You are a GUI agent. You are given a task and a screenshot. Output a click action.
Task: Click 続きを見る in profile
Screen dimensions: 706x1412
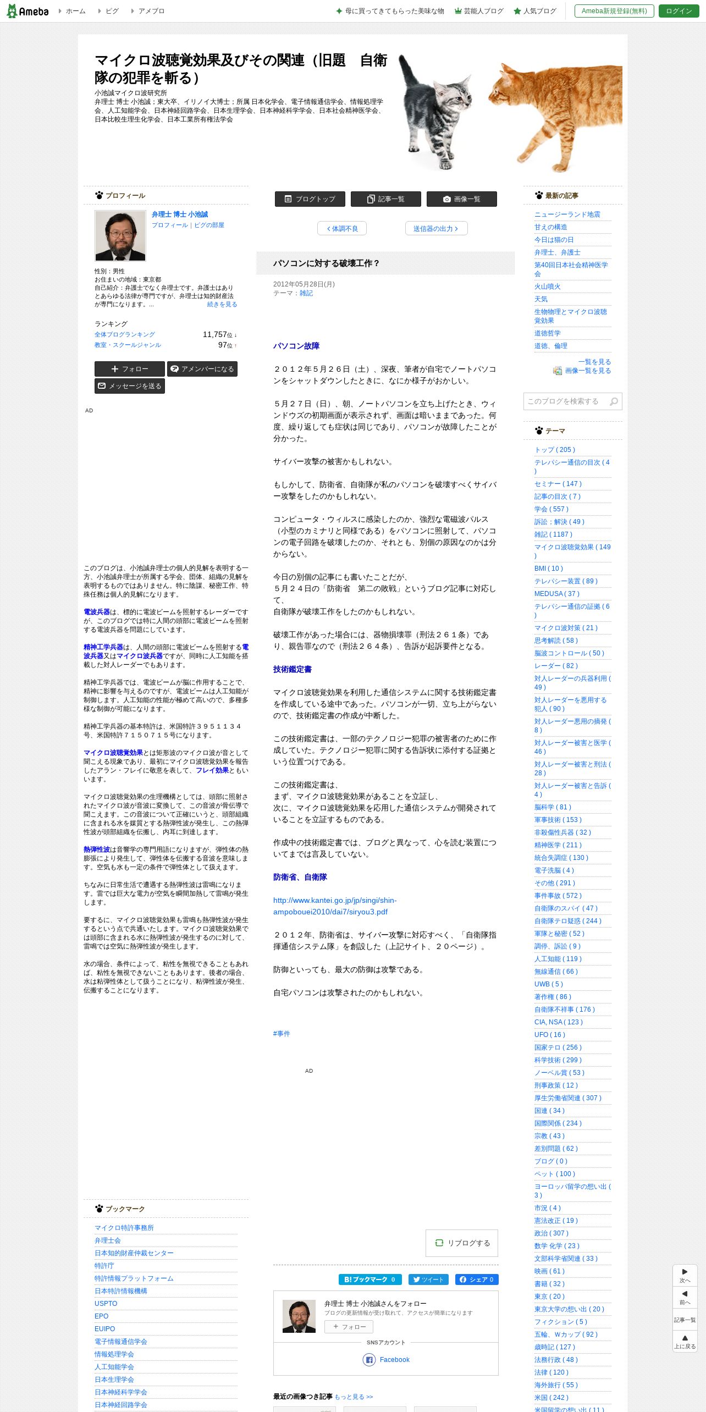(222, 304)
